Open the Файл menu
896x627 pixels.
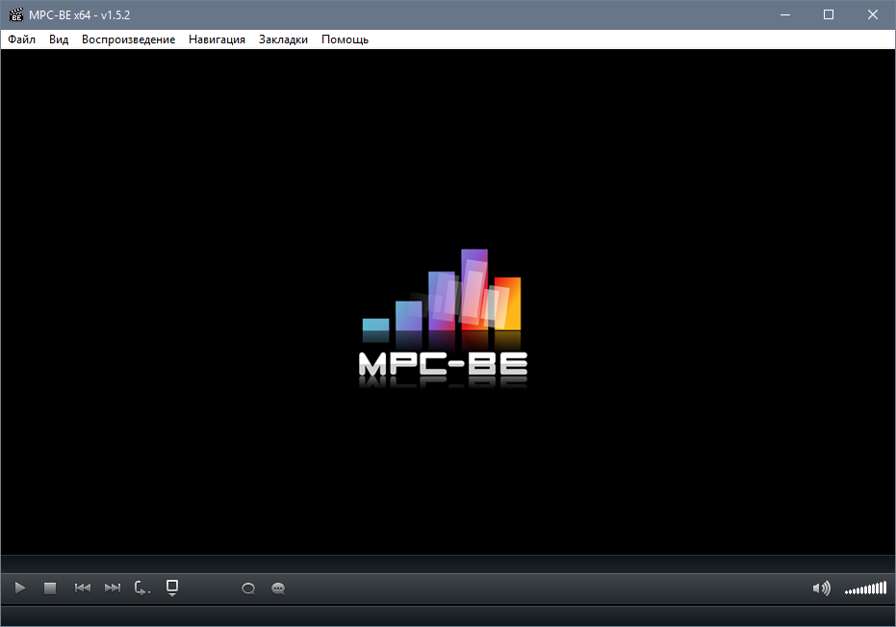[21, 39]
